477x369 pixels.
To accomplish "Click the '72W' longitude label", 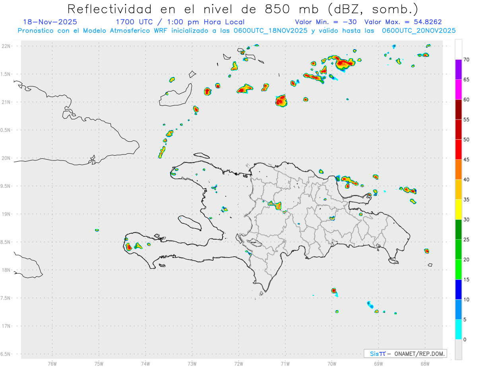I will click(238, 363).
